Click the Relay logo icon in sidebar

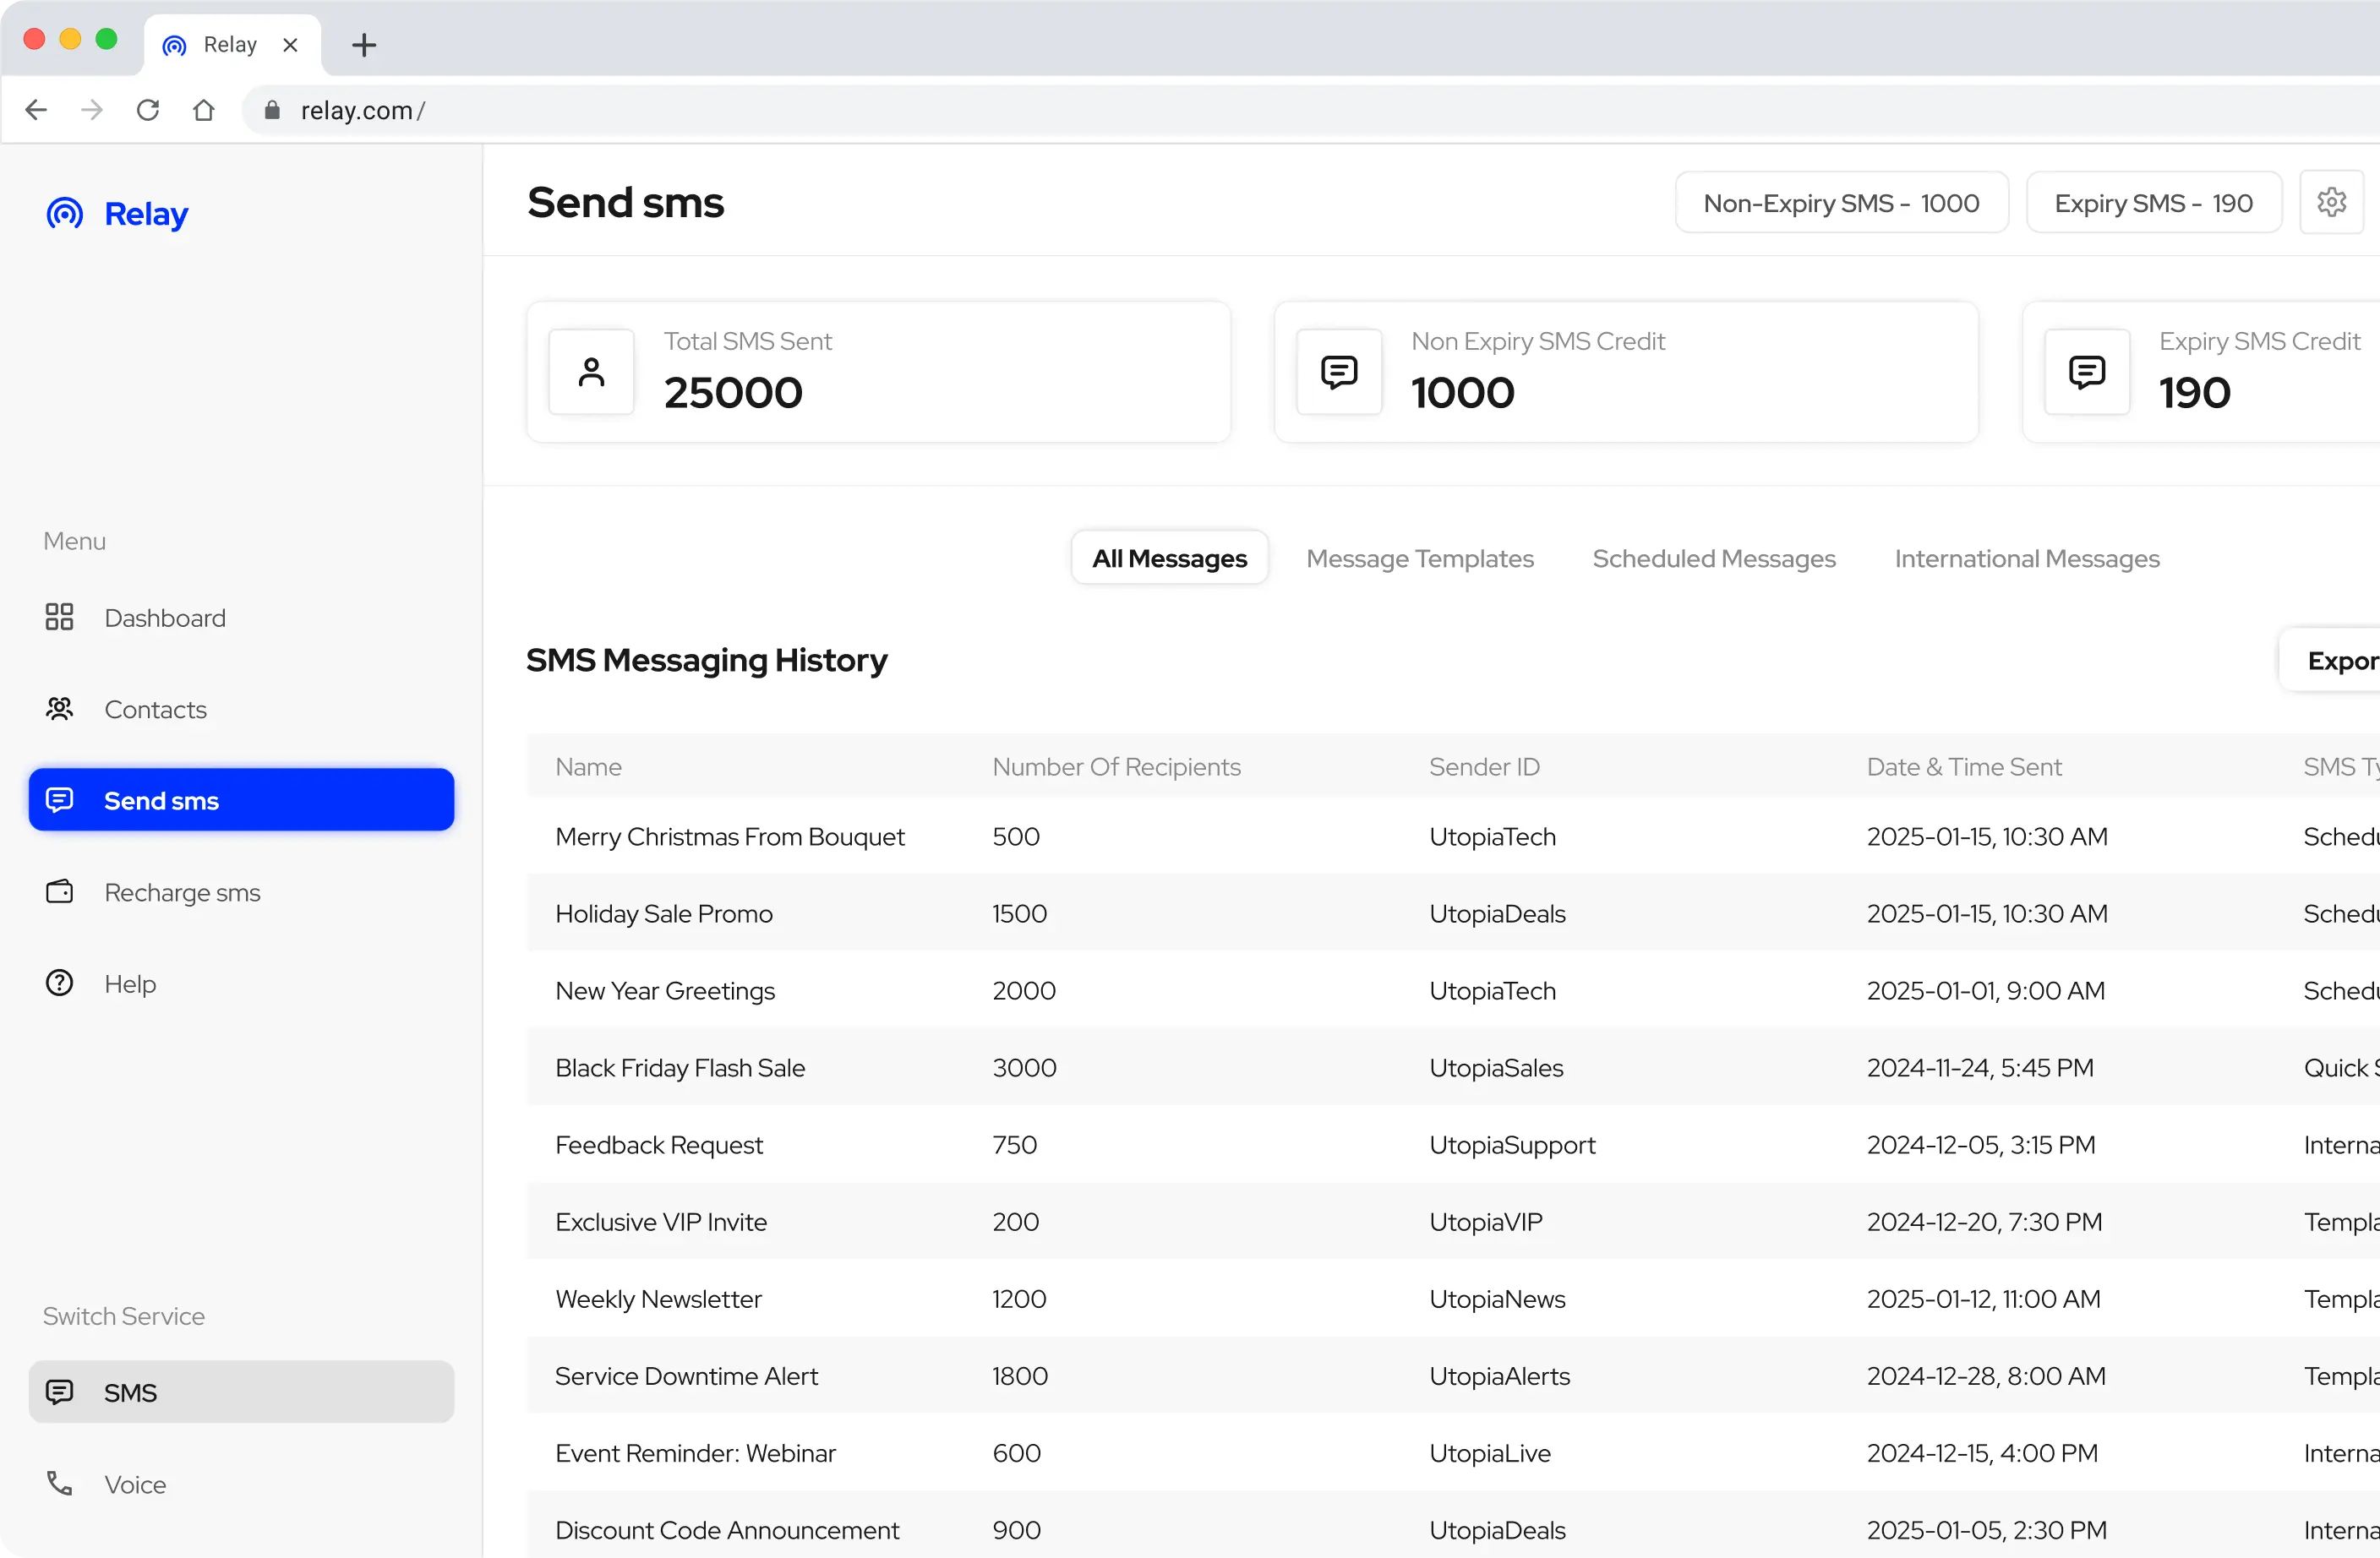(x=65, y=213)
